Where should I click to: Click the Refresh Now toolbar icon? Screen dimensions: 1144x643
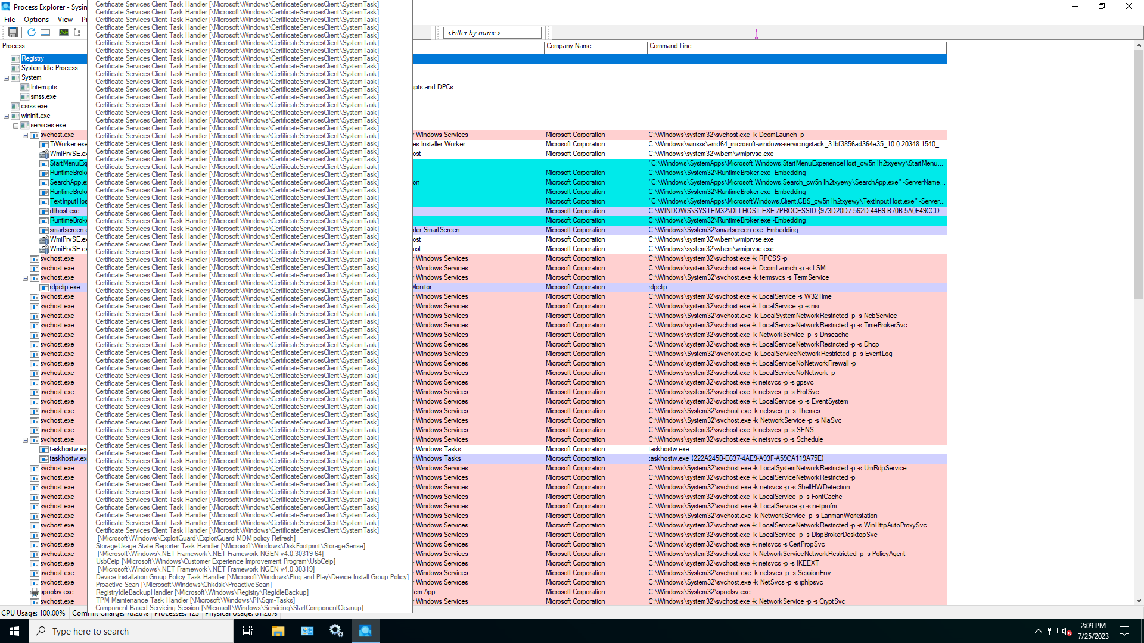[x=31, y=32]
